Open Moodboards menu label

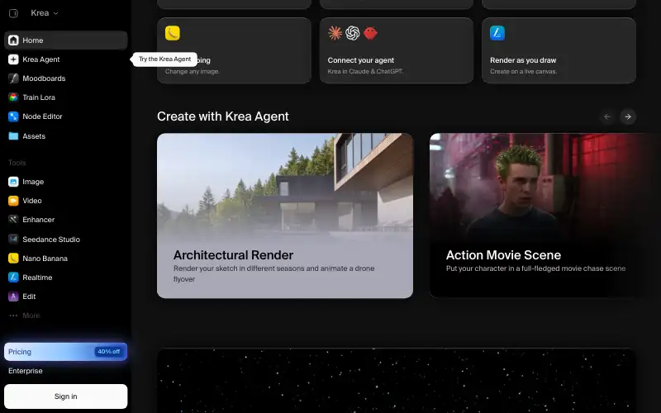pyautogui.click(x=44, y=78)
